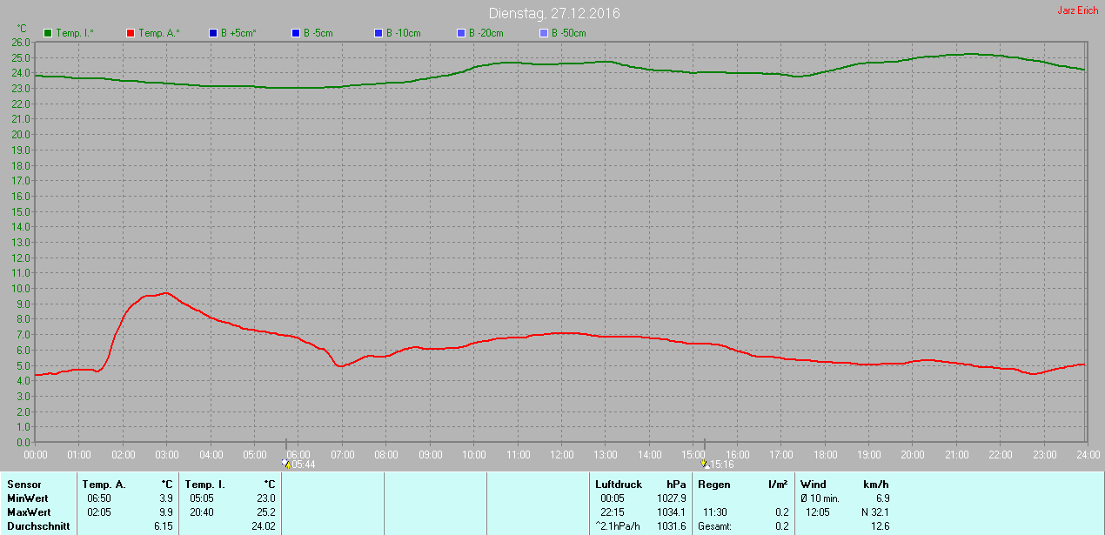Click the °C unit label above the axis
Image resolution: width=1105 pixels, height=535 pixels.
tap(22, 29)
